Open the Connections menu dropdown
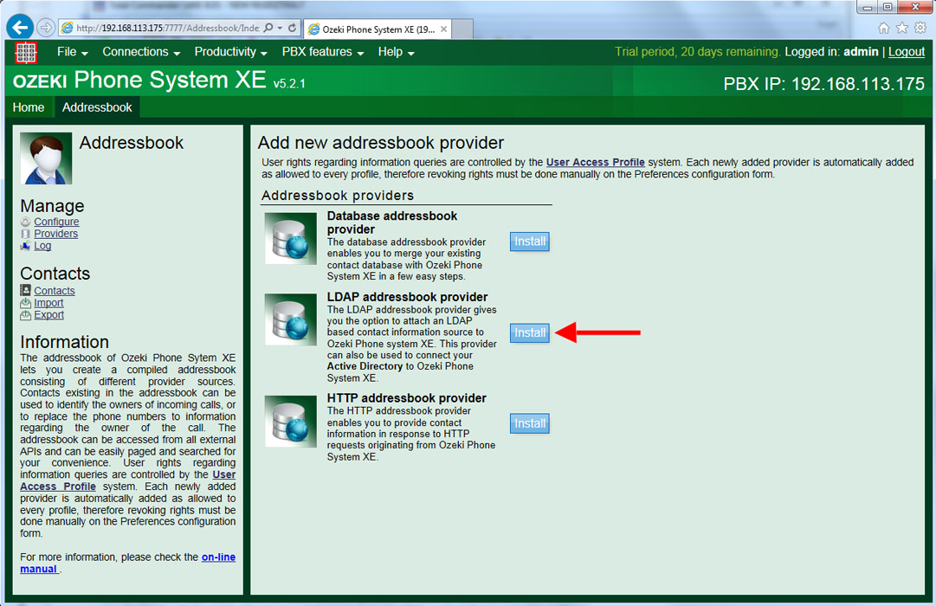Image resolution: width=936 pixels, height=606 pixels. (x=141, y=52)
